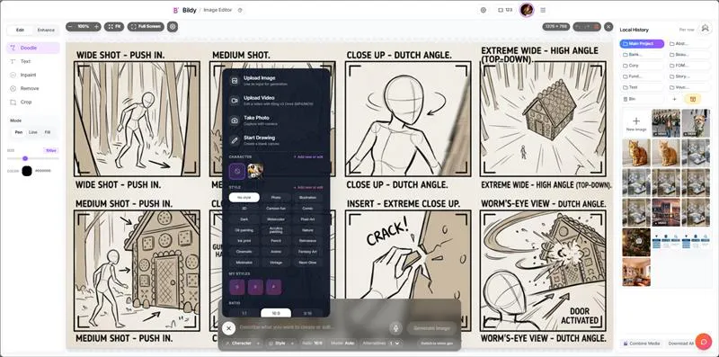
Task: Click the Take Photo camera option
Action: (x=276, y=120)
